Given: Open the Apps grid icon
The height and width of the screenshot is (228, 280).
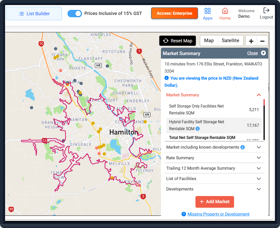Looking at the screenshot, I should pos(207,11).
